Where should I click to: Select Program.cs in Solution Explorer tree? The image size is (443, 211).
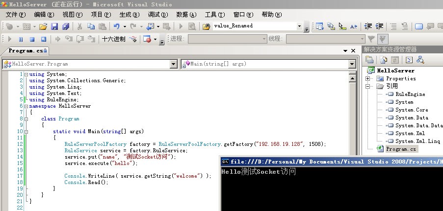[401, 149]
